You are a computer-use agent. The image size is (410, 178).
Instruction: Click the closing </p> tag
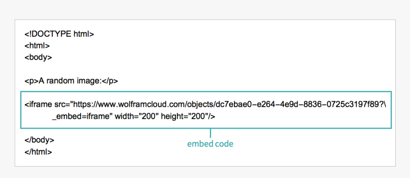pos(110,82)
